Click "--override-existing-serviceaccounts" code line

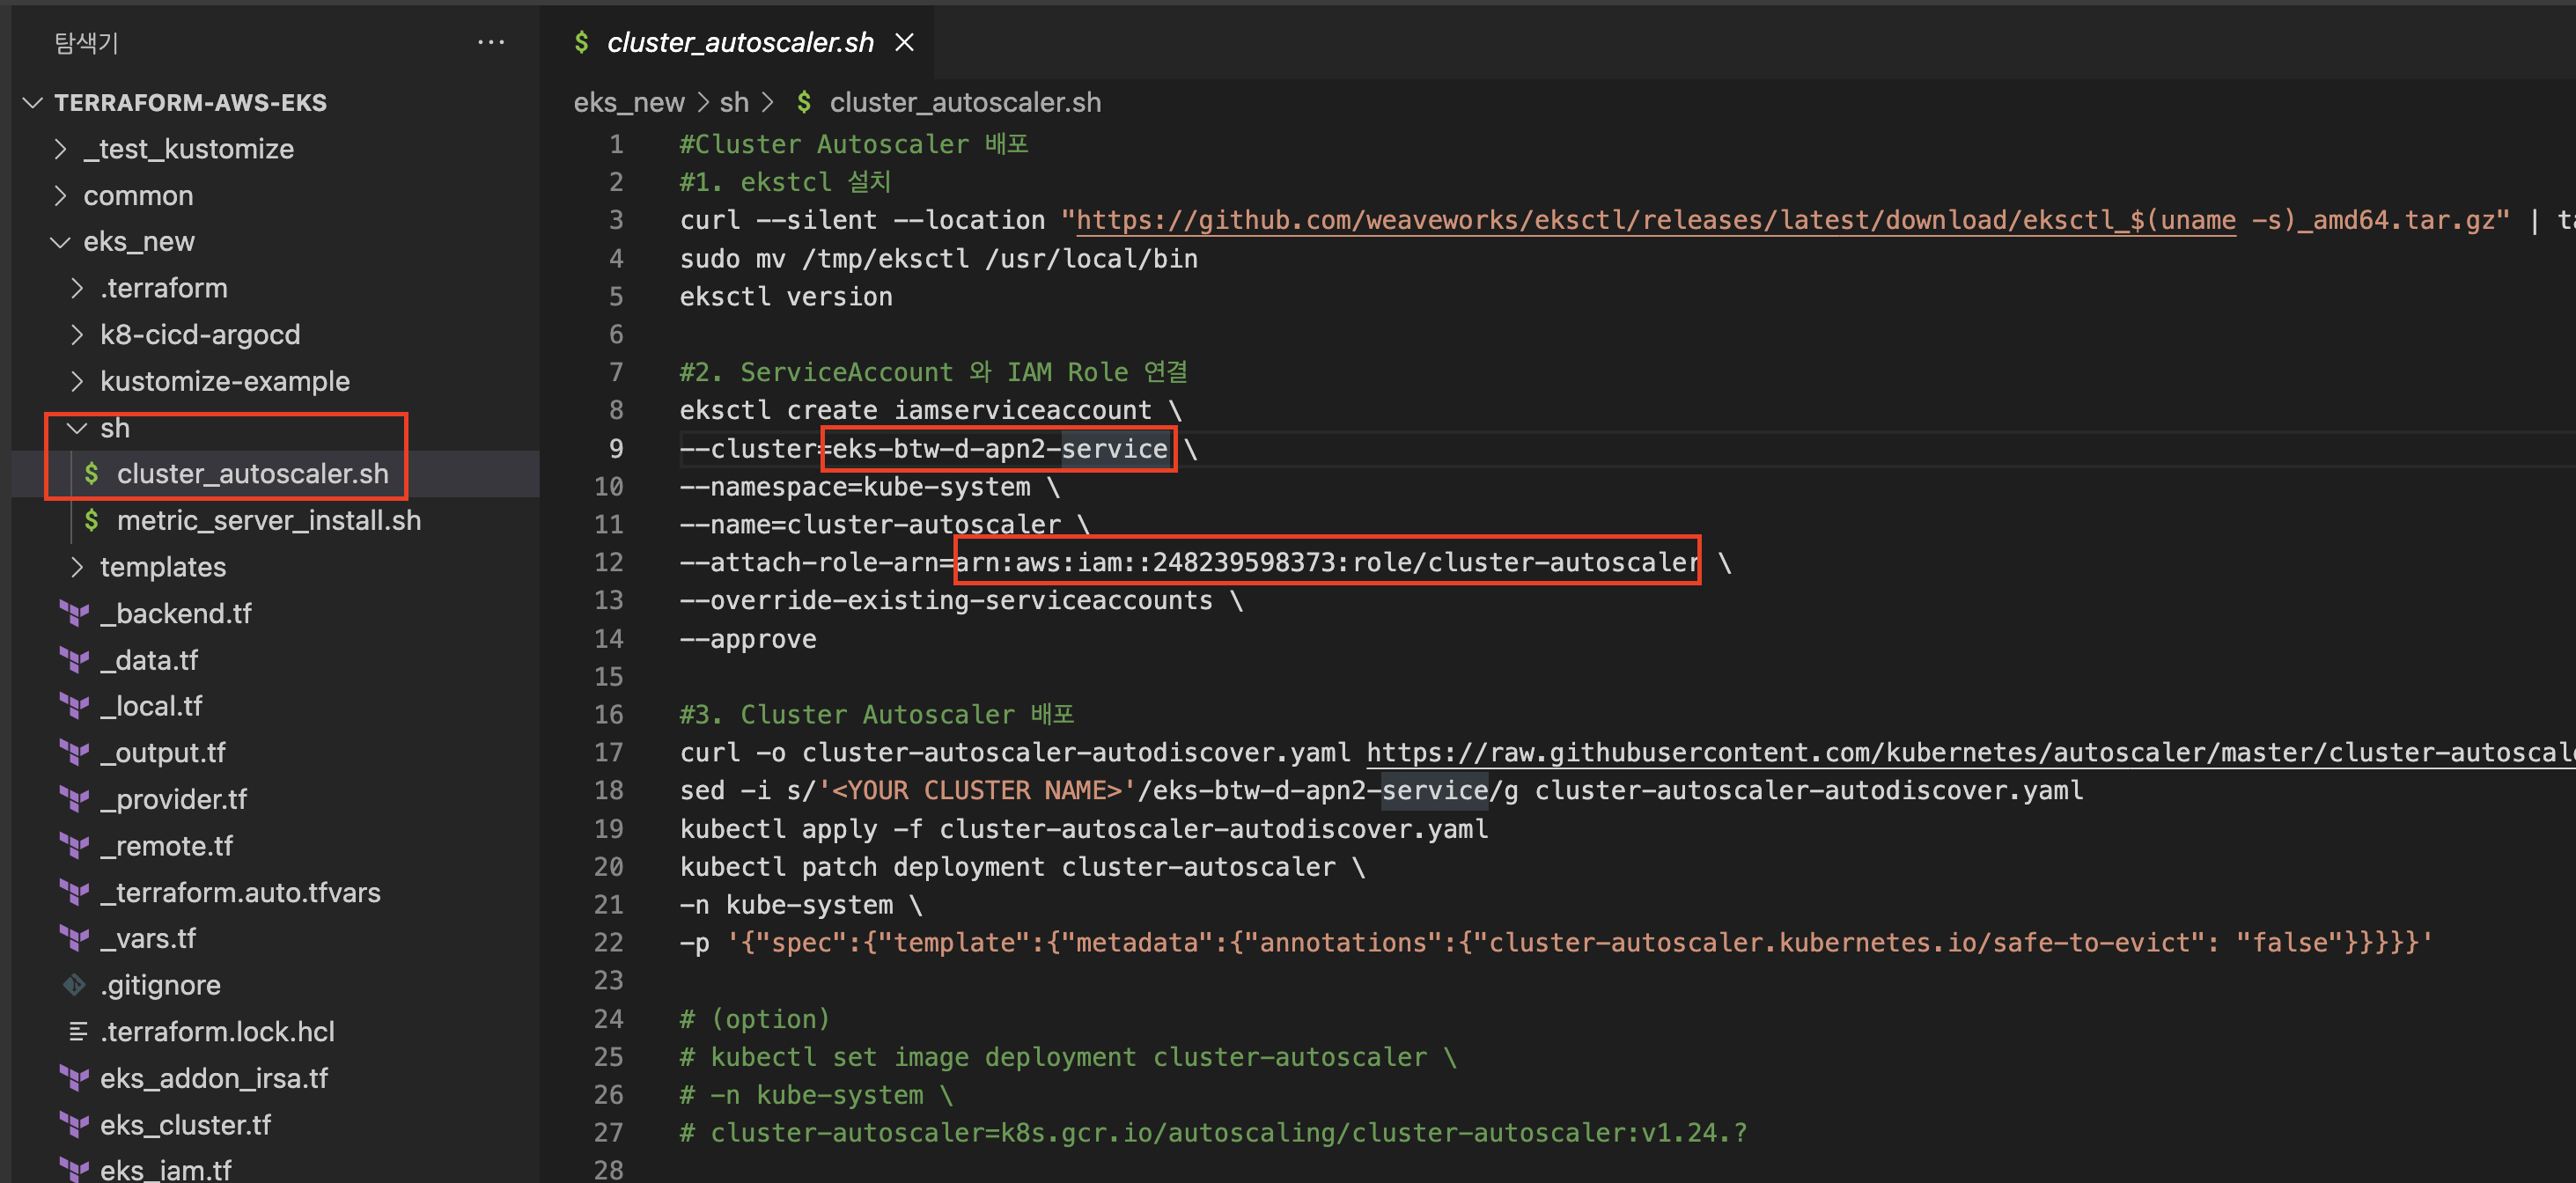point(961,601)
